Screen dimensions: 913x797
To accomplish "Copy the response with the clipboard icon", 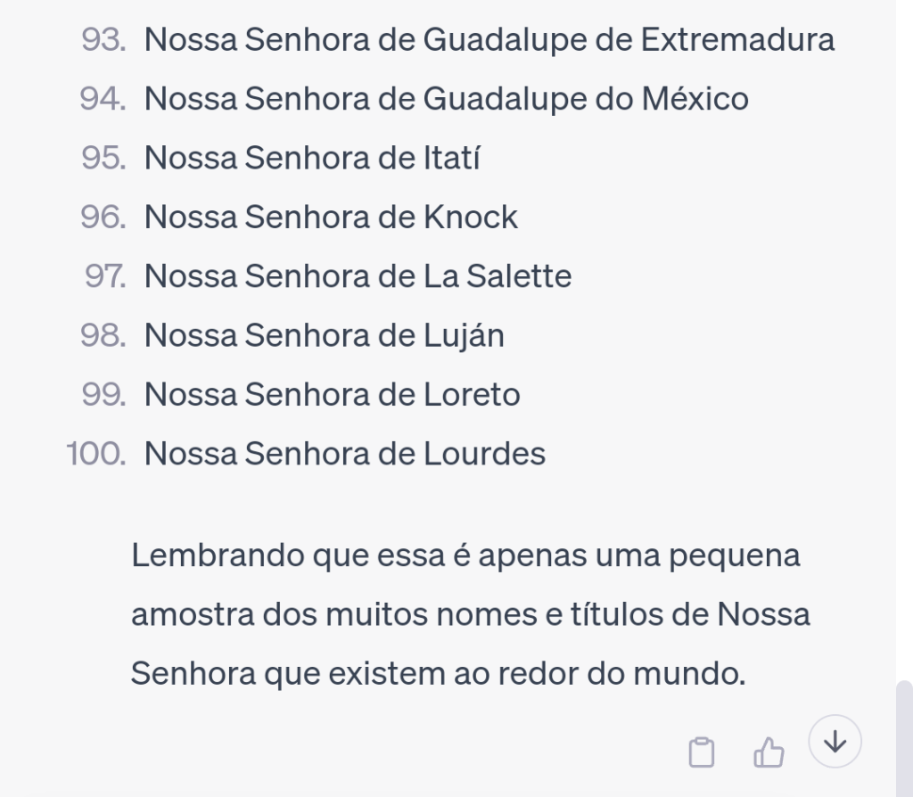I will [x=702, y=752].
